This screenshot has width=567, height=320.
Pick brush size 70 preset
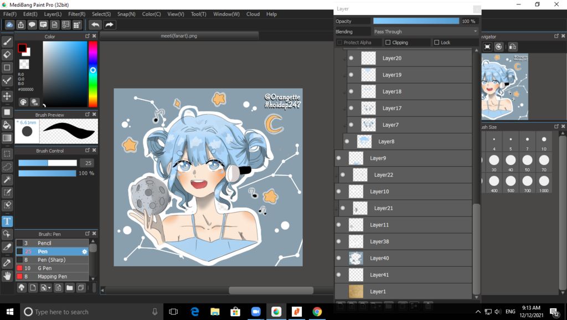[544, 162]
